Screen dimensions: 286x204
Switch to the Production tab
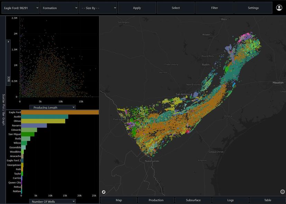[x=156, y=200]
